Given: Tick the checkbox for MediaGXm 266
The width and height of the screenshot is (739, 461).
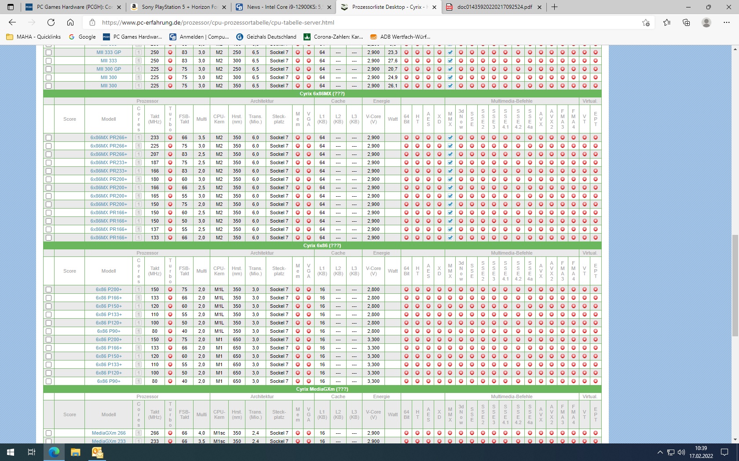Looking at the screenshot, I should tap(48, 433).
